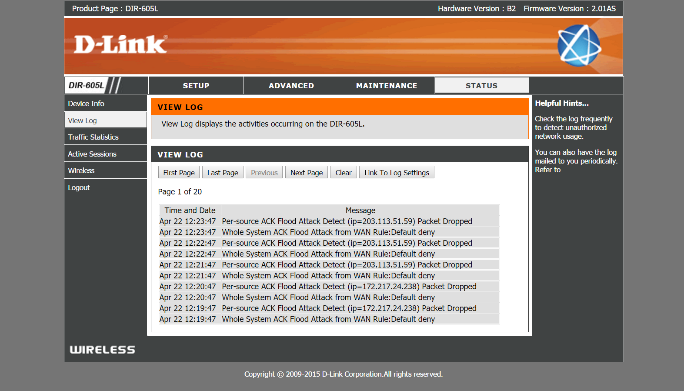Open Traffic Statistics page
This screenshot has width=684, height=391.
click(x=106, y=137)
